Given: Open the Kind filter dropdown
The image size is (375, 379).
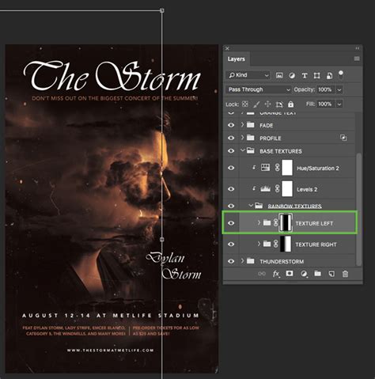Looking at the screenshot, I should [x=248, y=75].
